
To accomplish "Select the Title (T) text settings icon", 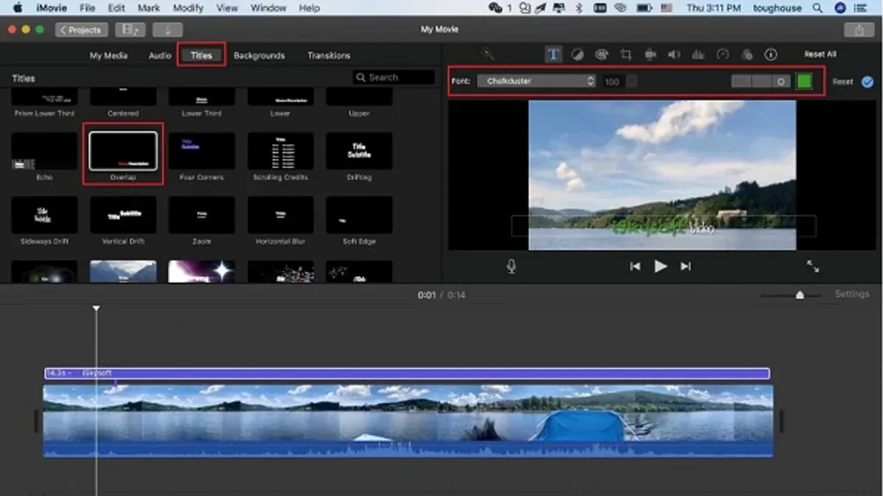I will 553,54.
